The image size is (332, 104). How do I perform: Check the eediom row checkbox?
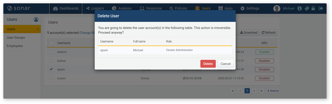click(51, 52)
